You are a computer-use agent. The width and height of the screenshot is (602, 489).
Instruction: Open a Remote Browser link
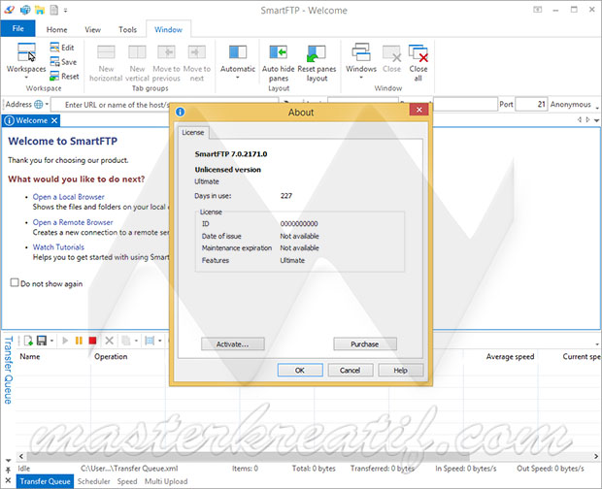(73, 222)
